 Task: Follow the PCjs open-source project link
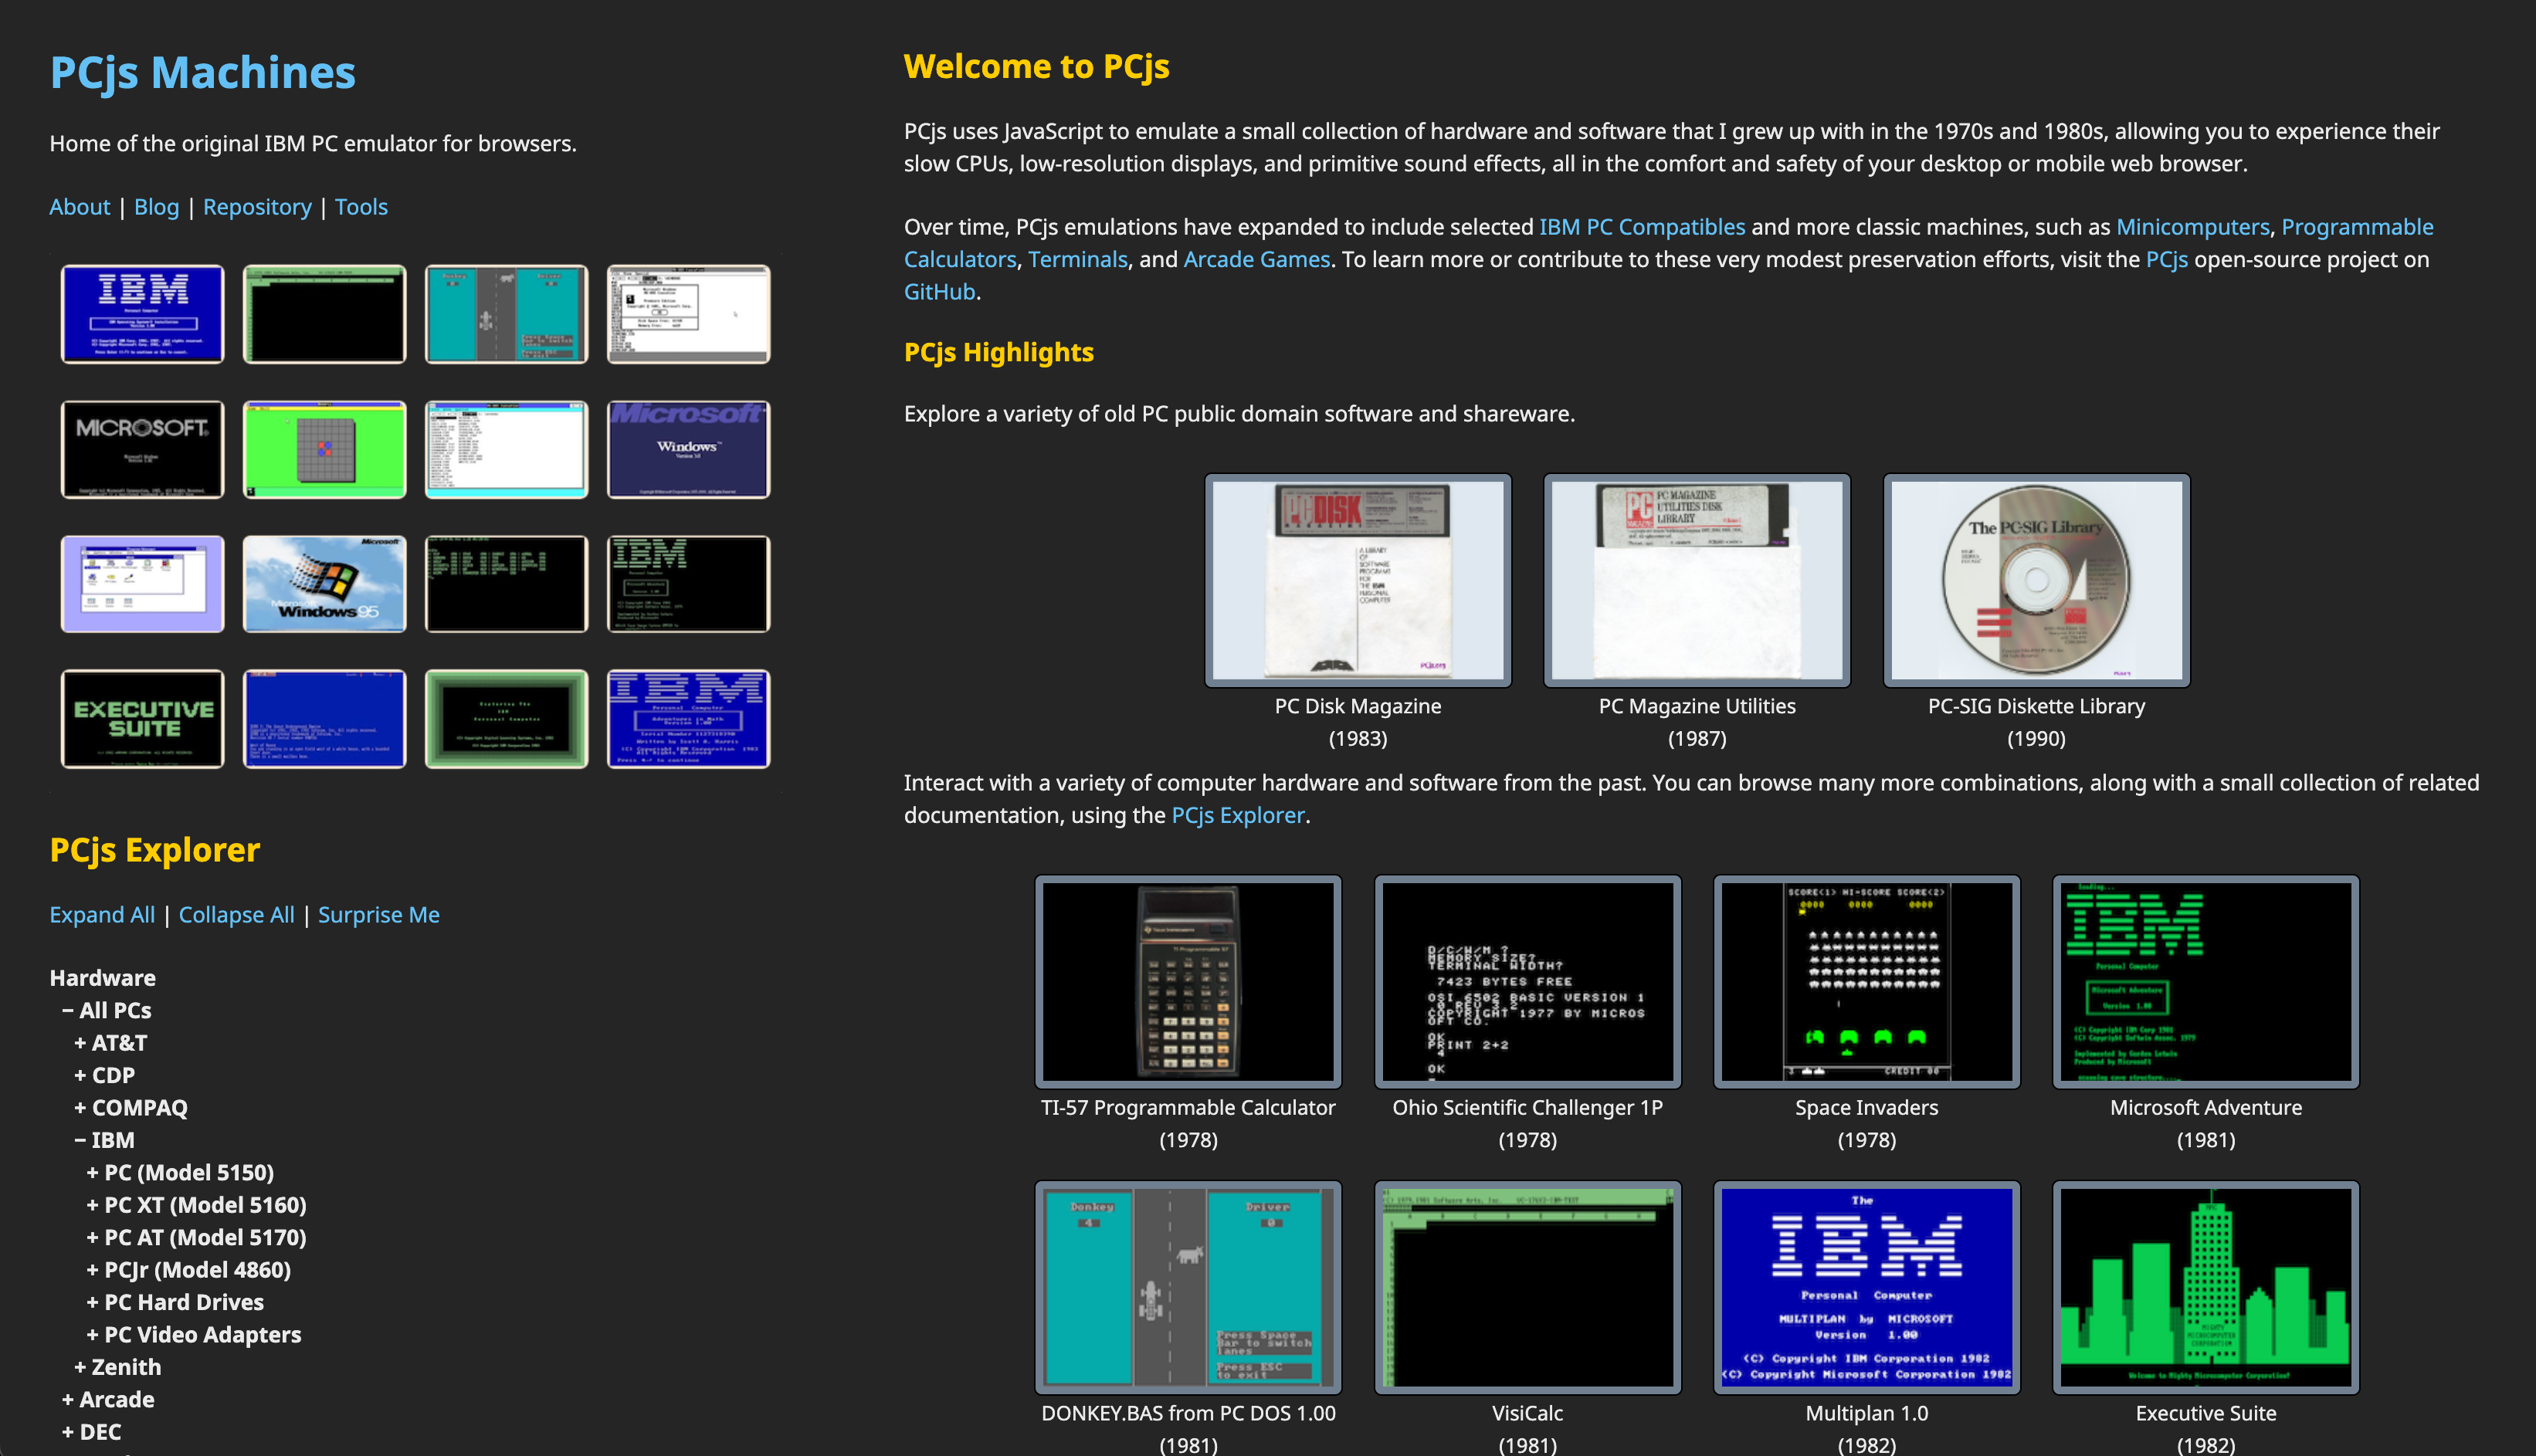[x=2167, y=259]
